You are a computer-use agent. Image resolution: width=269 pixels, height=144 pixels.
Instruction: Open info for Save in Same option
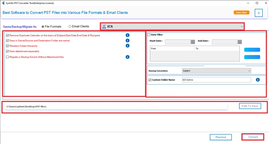click(x=127, y=41)
